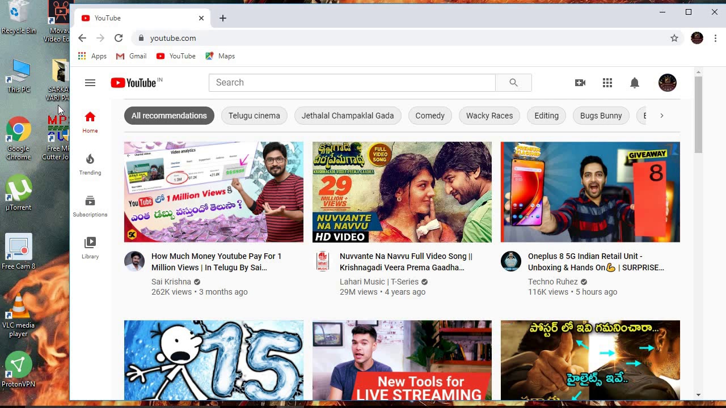Select the Google Chrome desktop shortcut
The width and height of the screenshot is (726, 408).
click(x=19, y=139)
